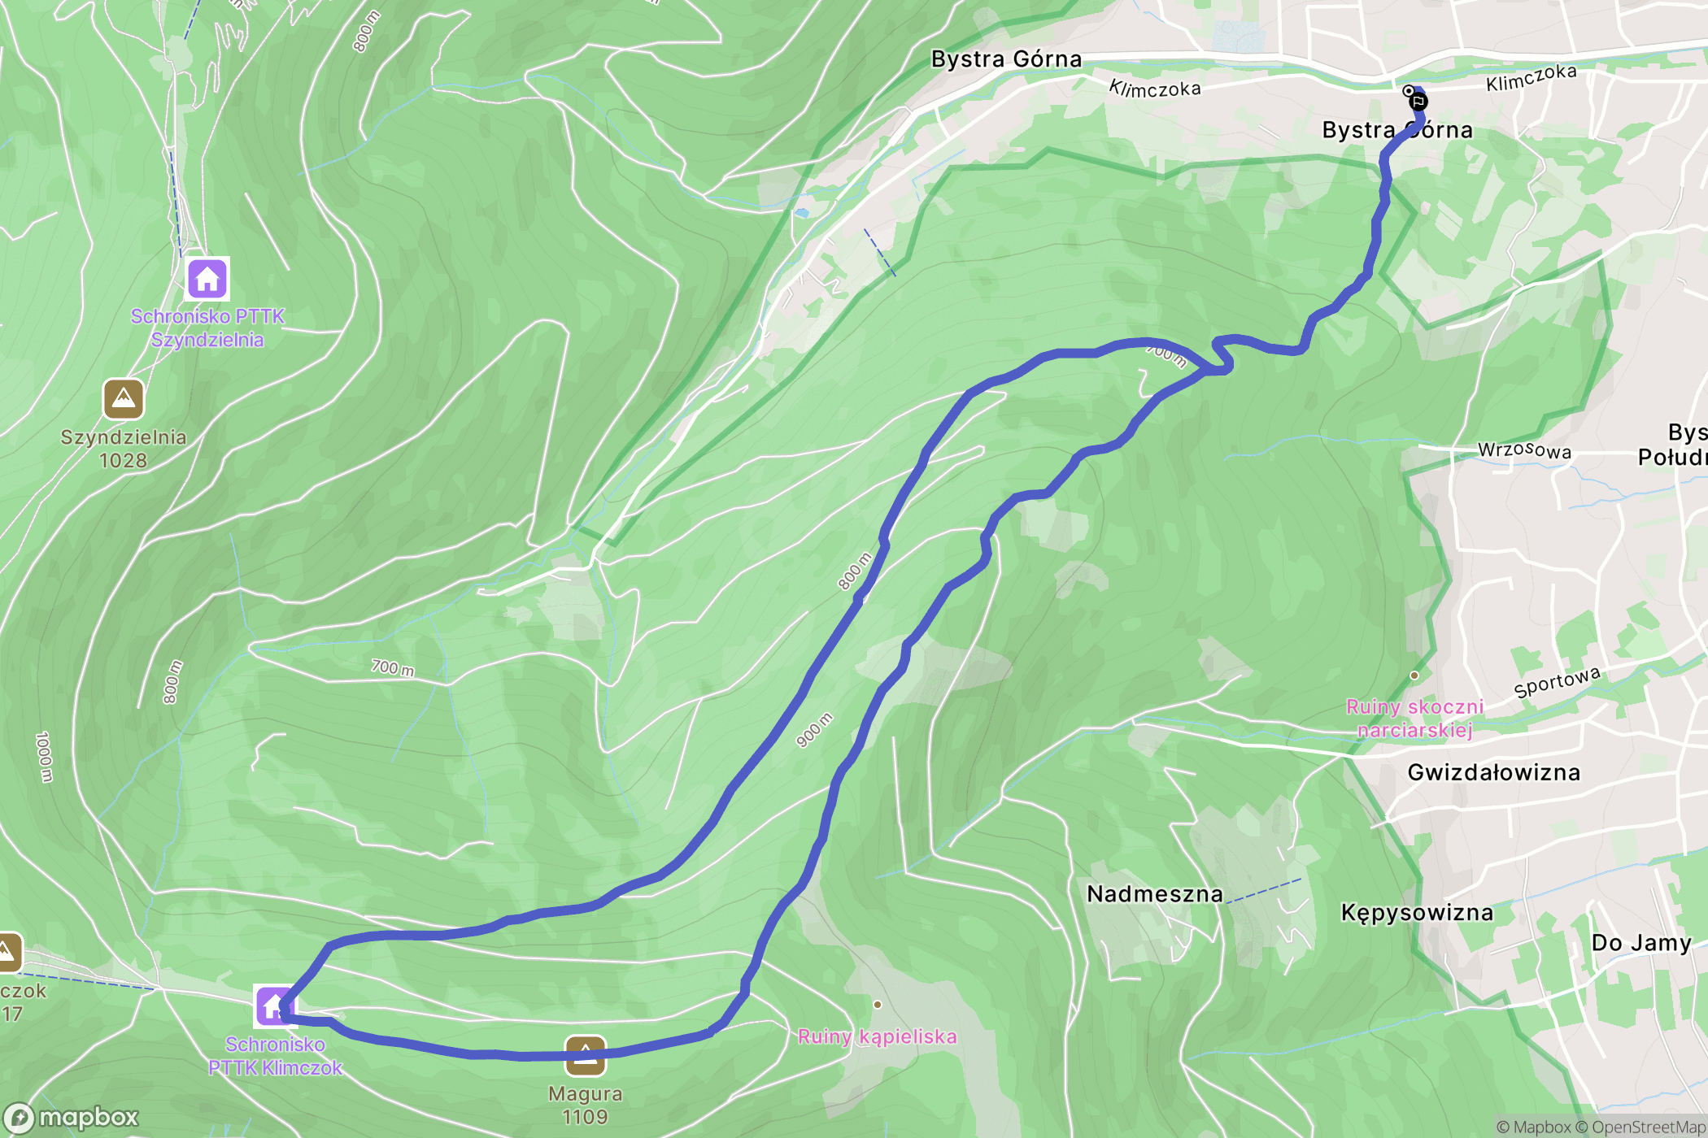
Task: Click the Szyndzielnia 1028 peak icon
Action: pos(124,399)
